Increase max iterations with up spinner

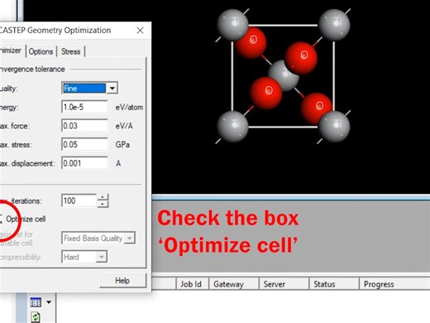103,197
